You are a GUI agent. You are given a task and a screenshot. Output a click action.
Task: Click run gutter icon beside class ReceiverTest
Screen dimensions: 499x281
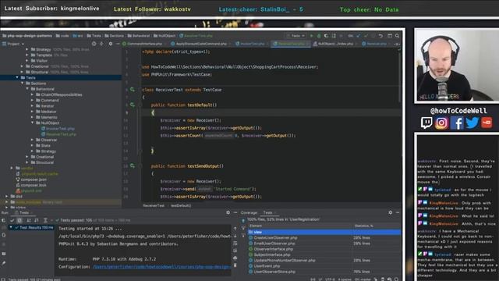pyautogui.click(x=133, y=90)
